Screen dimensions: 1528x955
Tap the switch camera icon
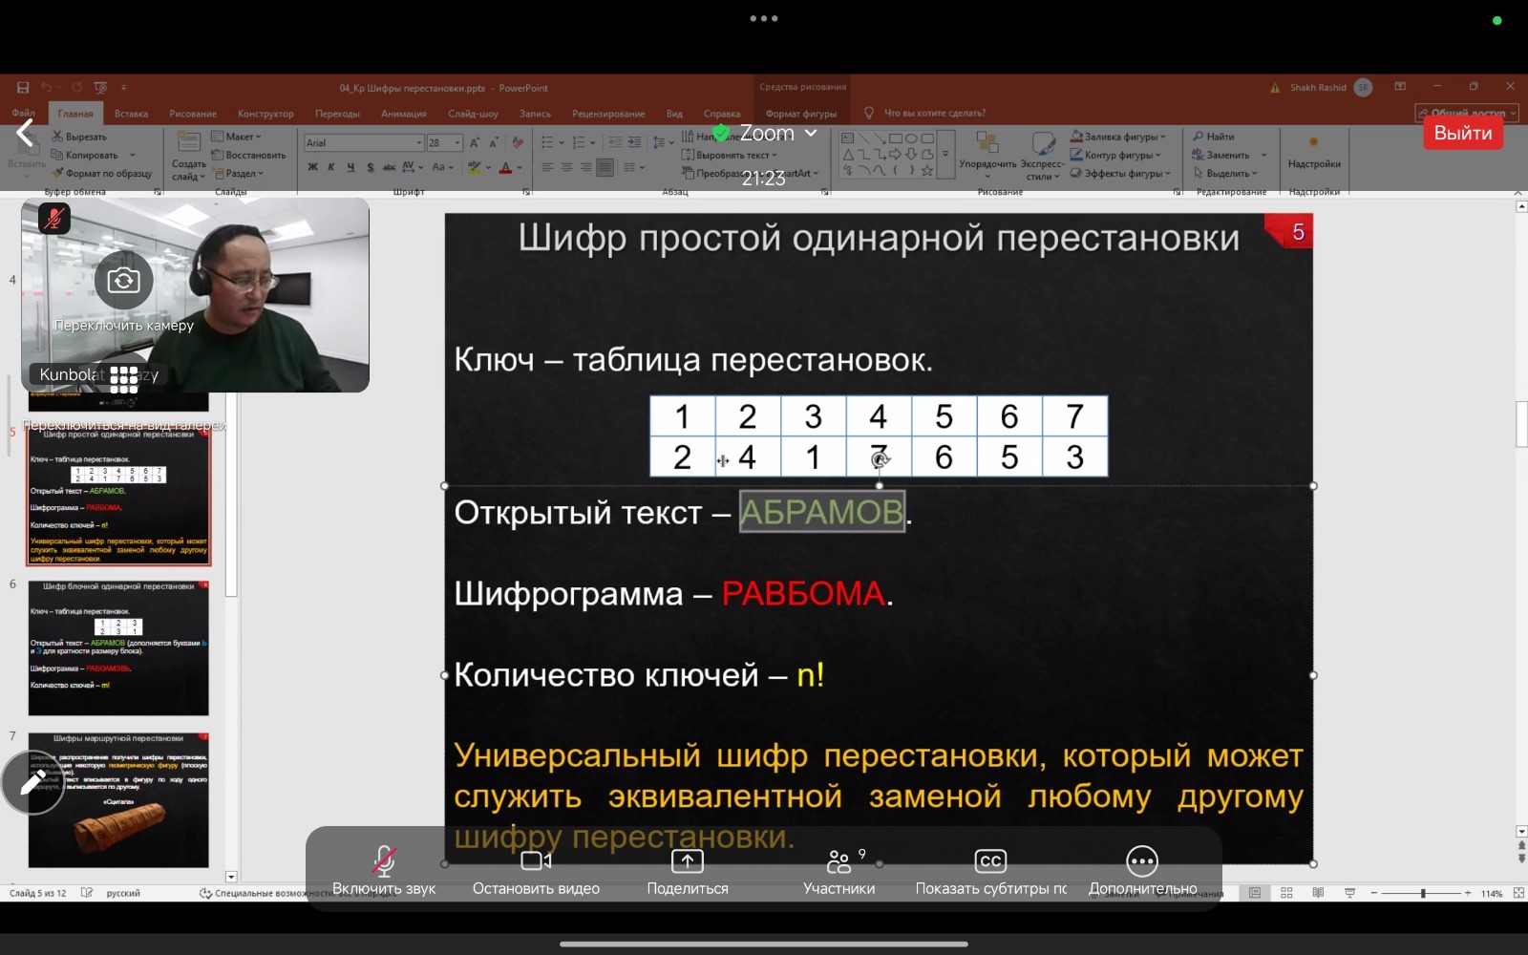pos(123,281)
